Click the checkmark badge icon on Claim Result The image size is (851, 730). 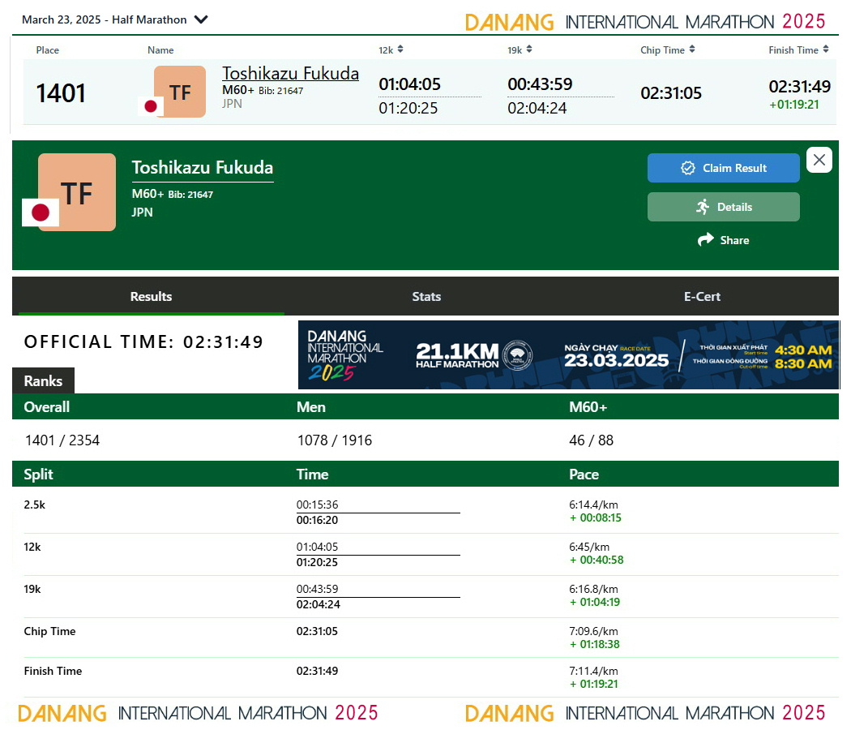[x=687, y=168]
